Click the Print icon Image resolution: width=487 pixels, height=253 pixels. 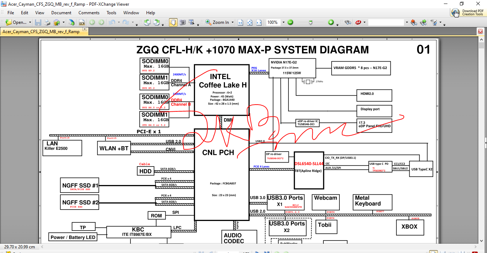(47, 22)
